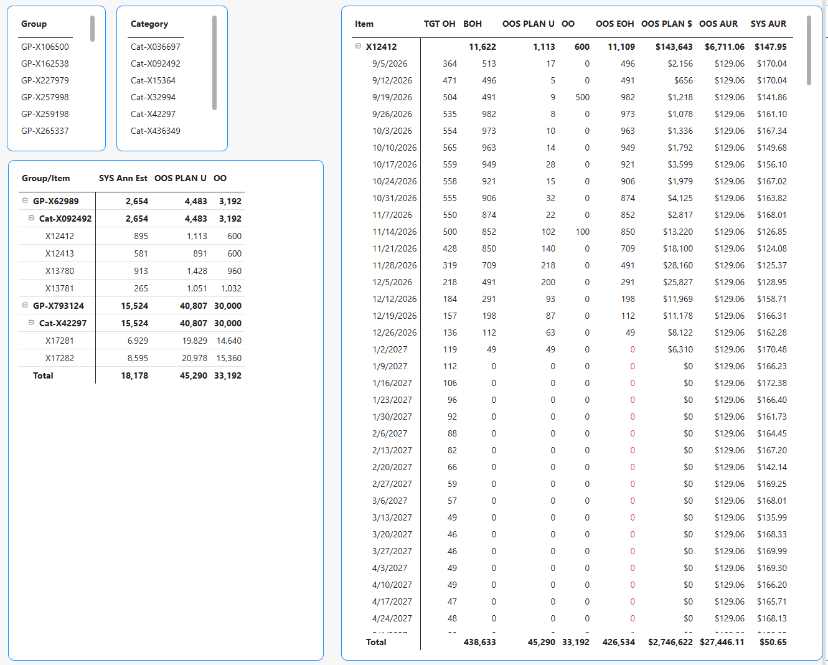Click the $28,160 OOS PLAN $ value
This screenshot has height=665, width=828.
[678, 265]
